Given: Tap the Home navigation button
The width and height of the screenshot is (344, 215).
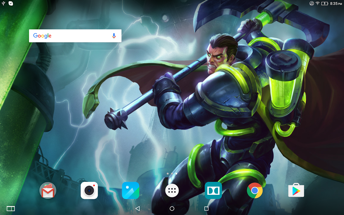Looking at the screenshot, I should click(172, 208).
